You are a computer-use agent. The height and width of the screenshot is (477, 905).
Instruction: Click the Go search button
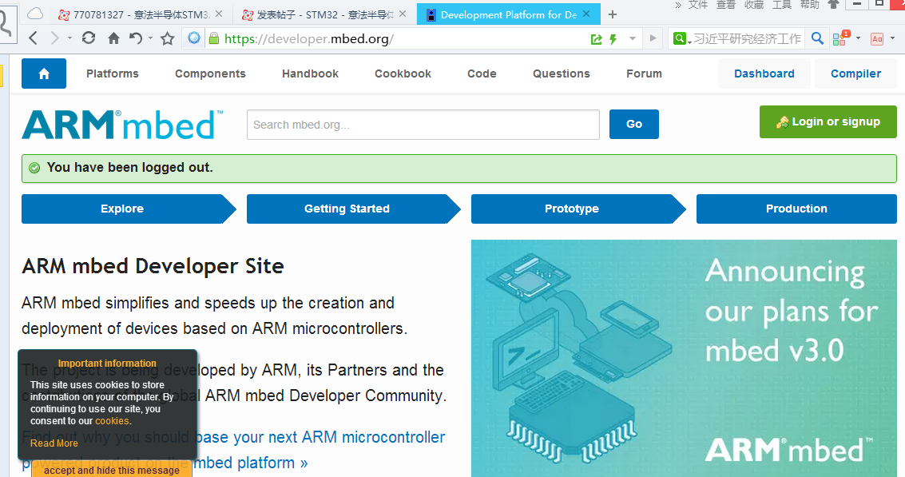633,124
